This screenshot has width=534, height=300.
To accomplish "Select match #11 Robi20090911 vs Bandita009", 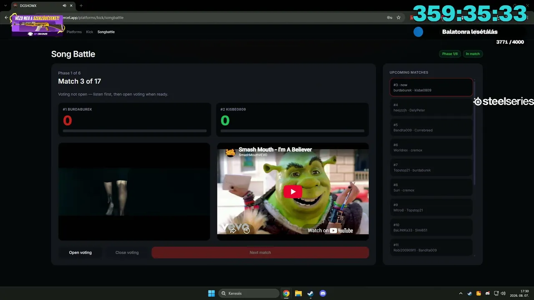I will [x=431, y=247].
